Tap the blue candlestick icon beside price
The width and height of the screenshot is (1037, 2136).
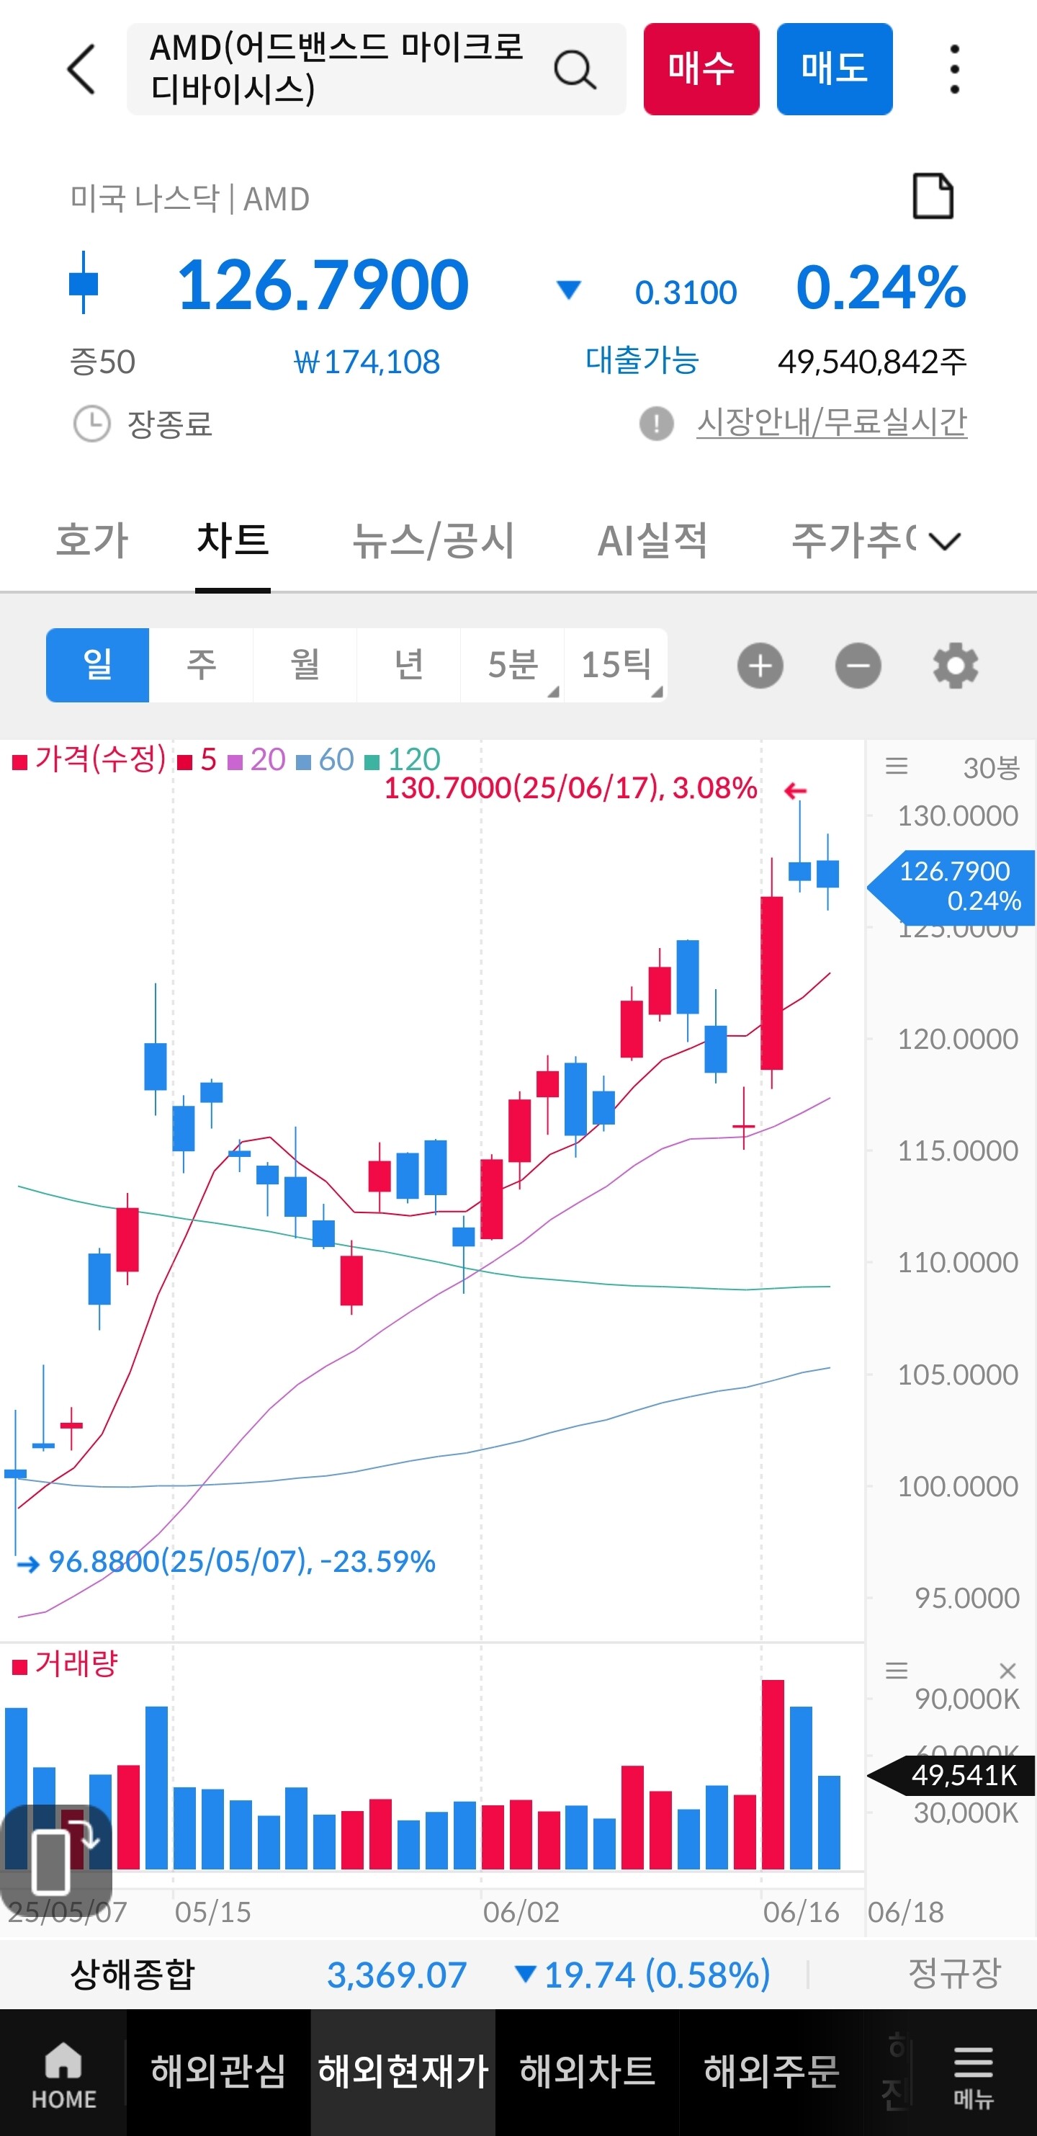(83, 282)
